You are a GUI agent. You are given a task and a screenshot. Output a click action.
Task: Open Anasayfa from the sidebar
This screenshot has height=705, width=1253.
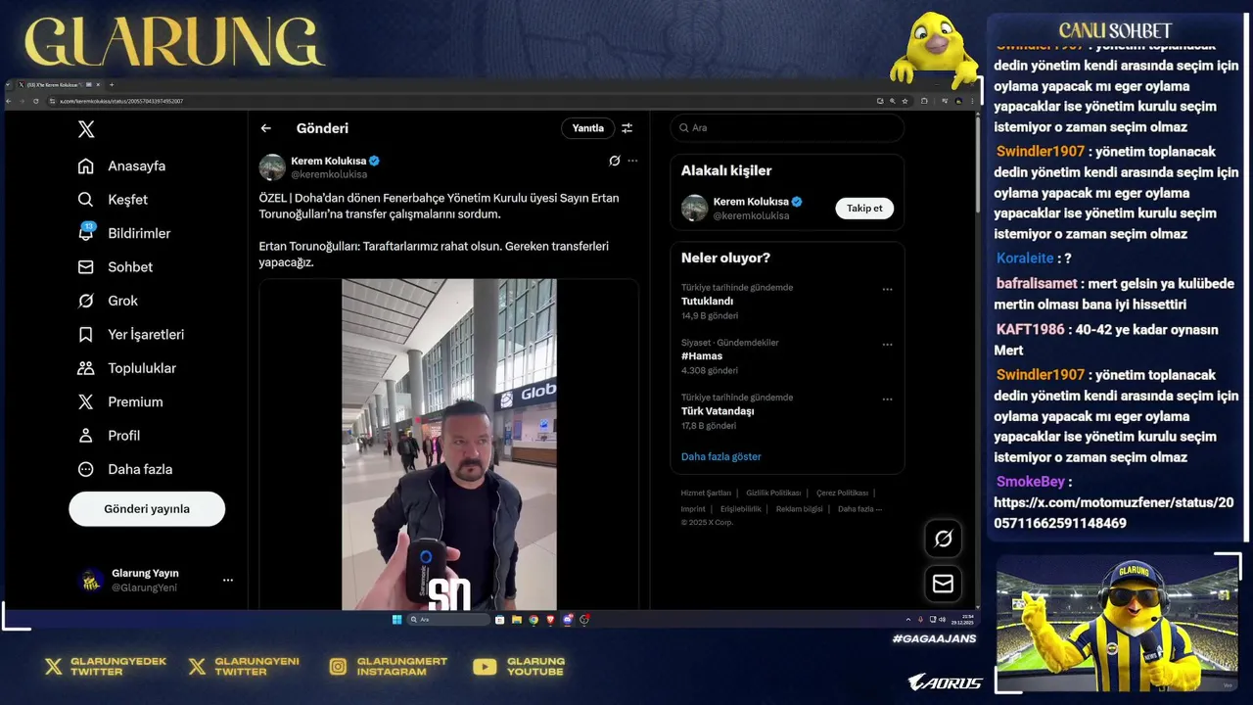pos(121,165)
